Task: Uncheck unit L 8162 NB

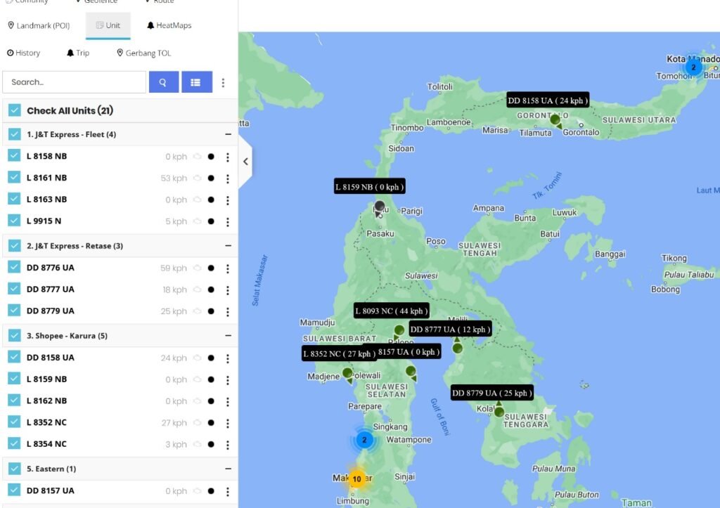Action: pyautogui.click(x=14, y=400)
